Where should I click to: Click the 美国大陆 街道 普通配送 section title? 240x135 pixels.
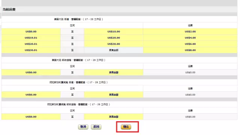tap(78, 19)
